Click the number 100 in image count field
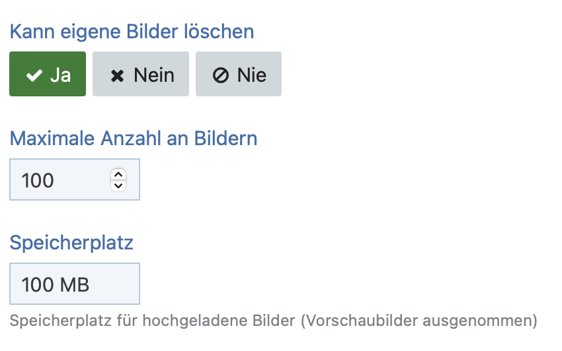The height and width of the screenshot is (351, 562). coord(38,179)
